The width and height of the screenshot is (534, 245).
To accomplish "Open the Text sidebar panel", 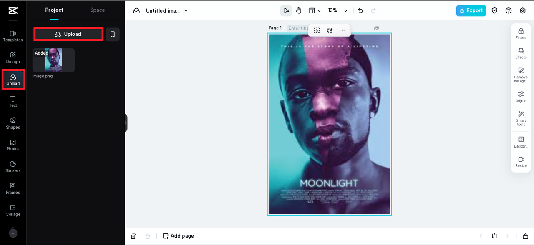I will pyautogui.click(x=13, y=101).
